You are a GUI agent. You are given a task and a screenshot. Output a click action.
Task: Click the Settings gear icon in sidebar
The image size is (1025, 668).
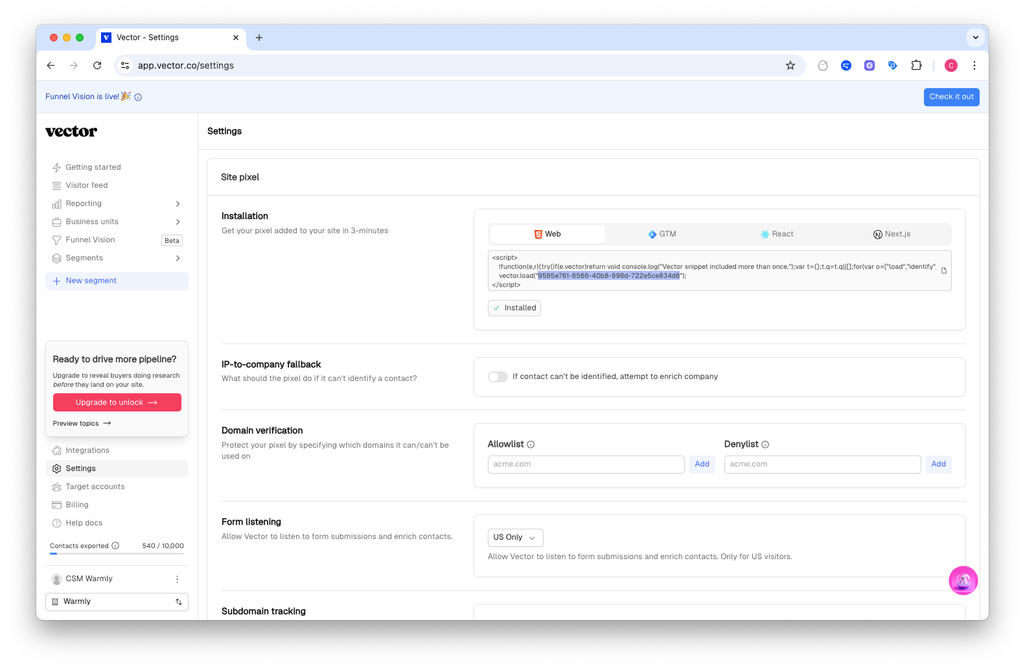point(56,468)
